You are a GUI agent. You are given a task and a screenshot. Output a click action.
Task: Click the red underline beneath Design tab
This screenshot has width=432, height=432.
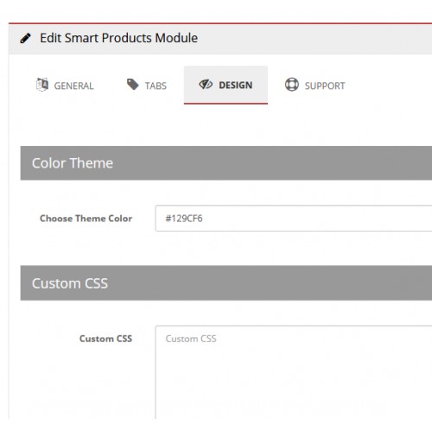226,104
